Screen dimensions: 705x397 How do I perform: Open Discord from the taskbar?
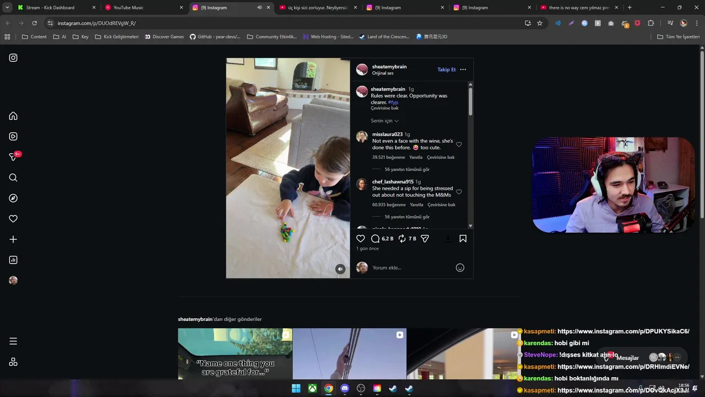(x=345, y=388)
